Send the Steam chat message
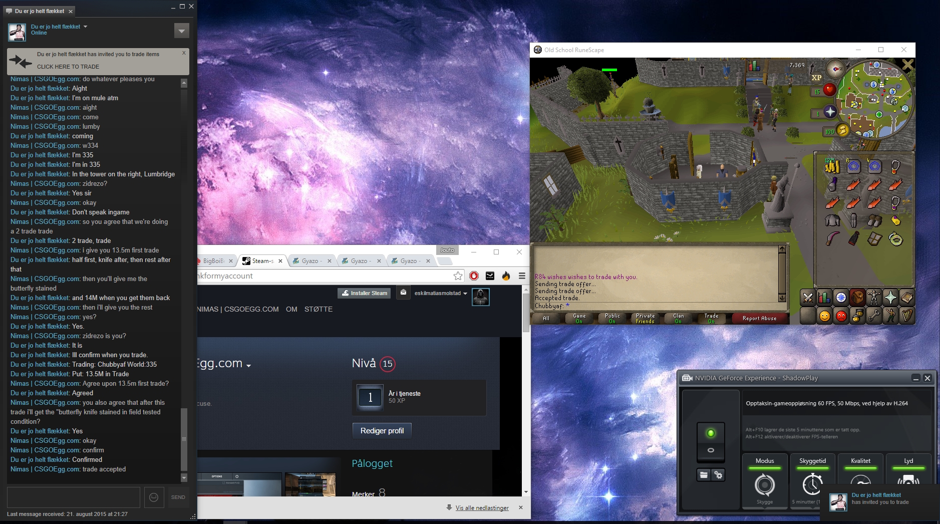This screenshot has width=940, height=524. point(178,497)
